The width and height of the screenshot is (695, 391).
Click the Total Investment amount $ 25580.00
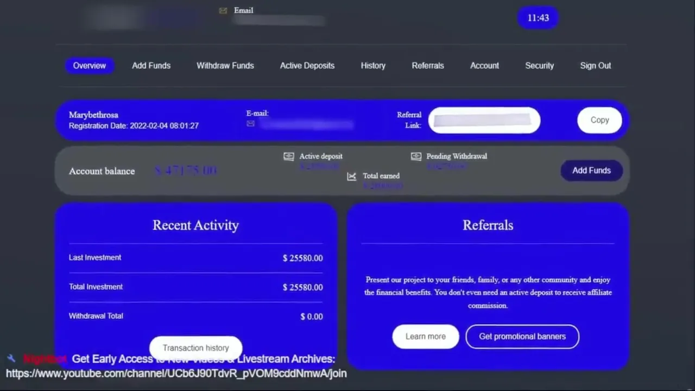click(302, 288)
